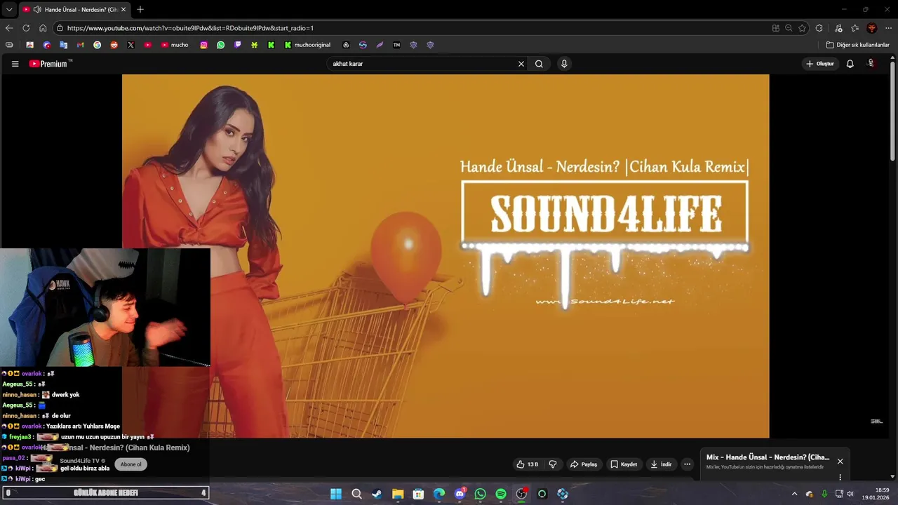Open favorites list icon
Viewport: 898px width, 505px height.
(855, 28)
